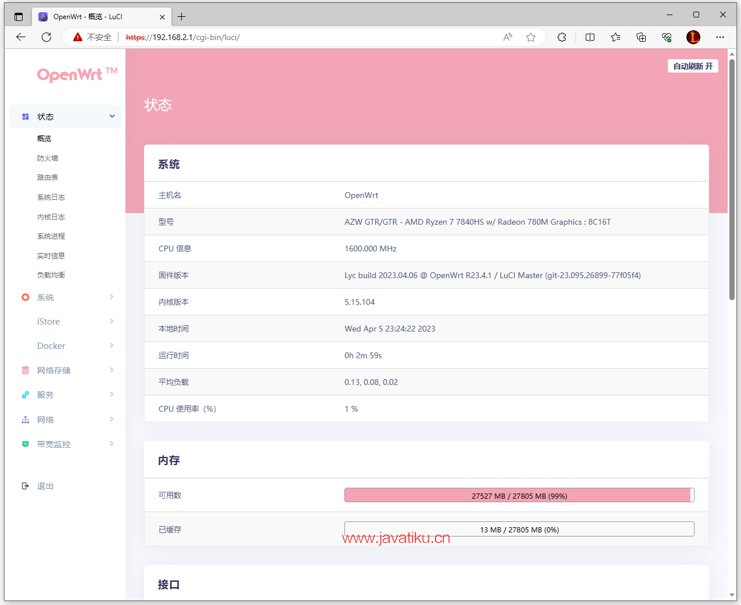Click the OpenWrt - 概览 - LuCI tab
The image size is (741, 605).
pos(101,17)
